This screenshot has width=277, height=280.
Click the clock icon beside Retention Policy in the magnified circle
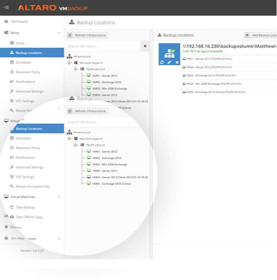[x=12, y=148]
